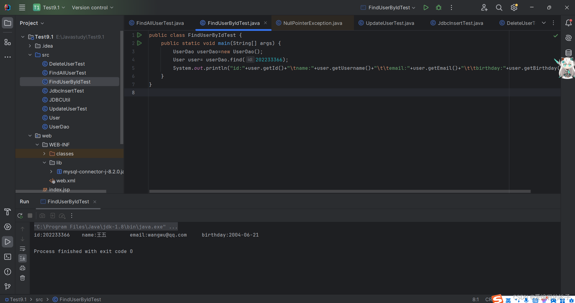Show hidden editor tabs chevron
The image size is (575, 303).
point(544,23)
